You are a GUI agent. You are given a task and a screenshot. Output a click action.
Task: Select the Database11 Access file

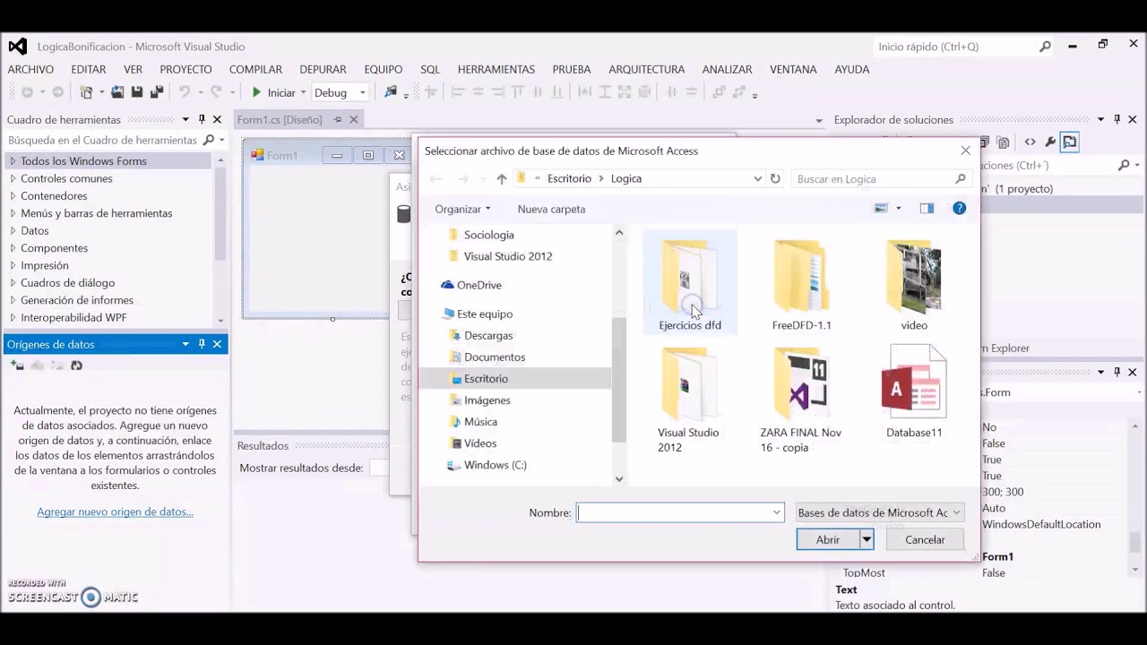(914, 392)
